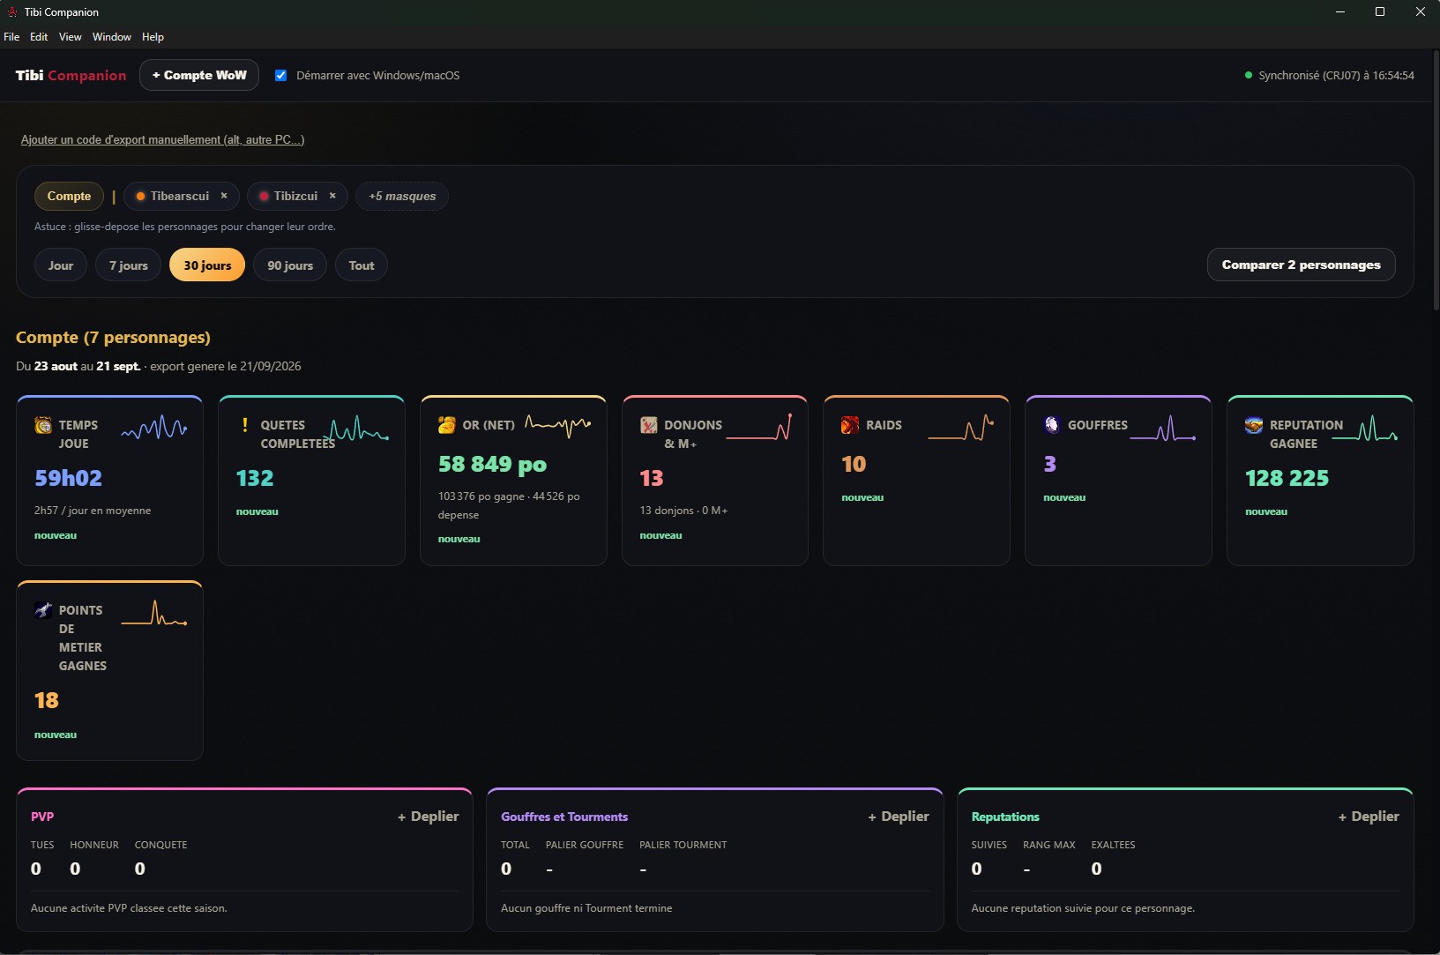Click the Gouffres card icon

pos(1052,425)
